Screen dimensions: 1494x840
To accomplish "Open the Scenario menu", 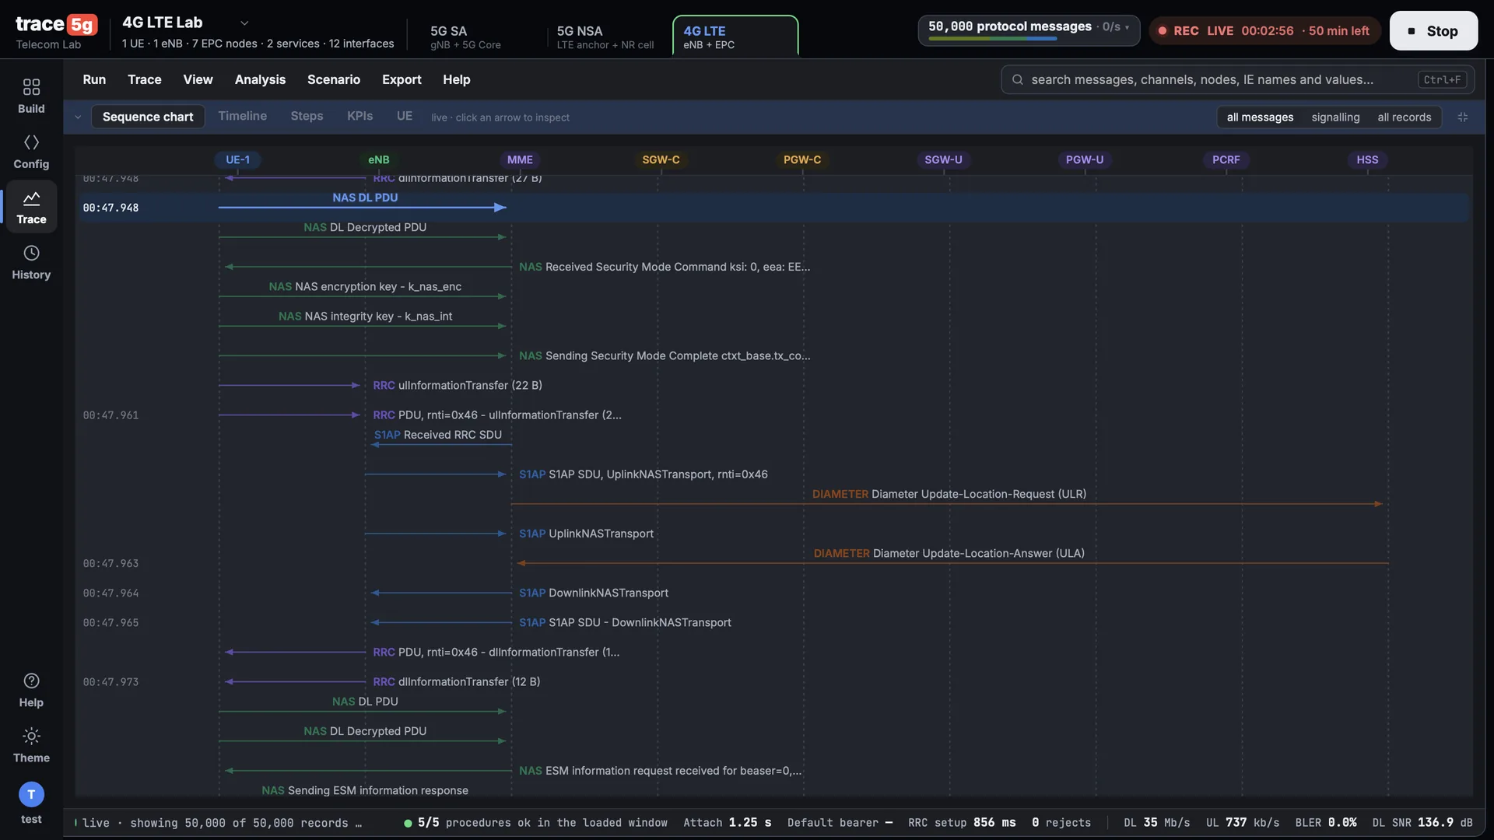I will point(334,79).
